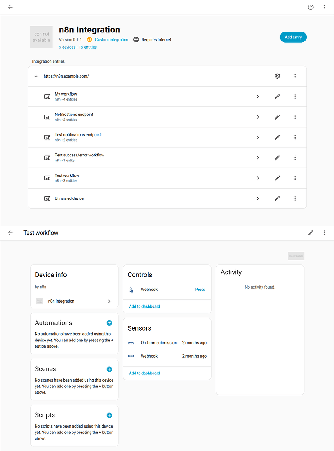Go back from Test workflow device page
The width and height of the screenshot is (334, 451).
[10, 233]
